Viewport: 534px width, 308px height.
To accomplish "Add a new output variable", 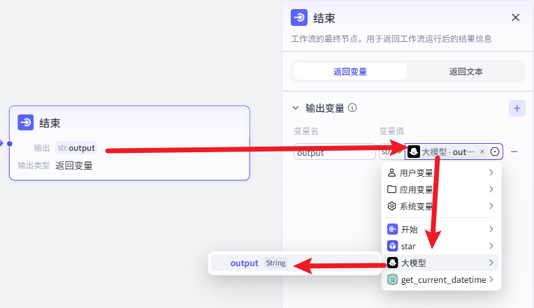I will click(x=517, y=108).
